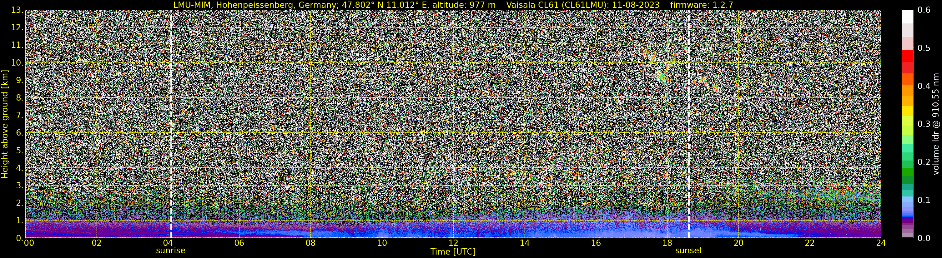
Task: Click the colorbar '0.5' tick label
Action: coord(924,48)
